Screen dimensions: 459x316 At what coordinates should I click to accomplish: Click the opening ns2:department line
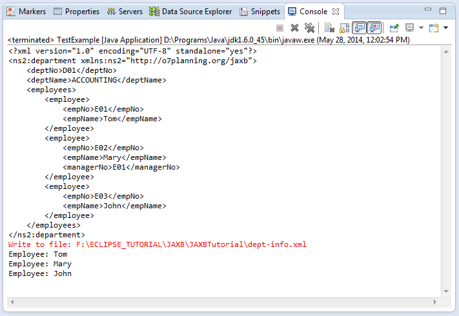click(132, 61)
